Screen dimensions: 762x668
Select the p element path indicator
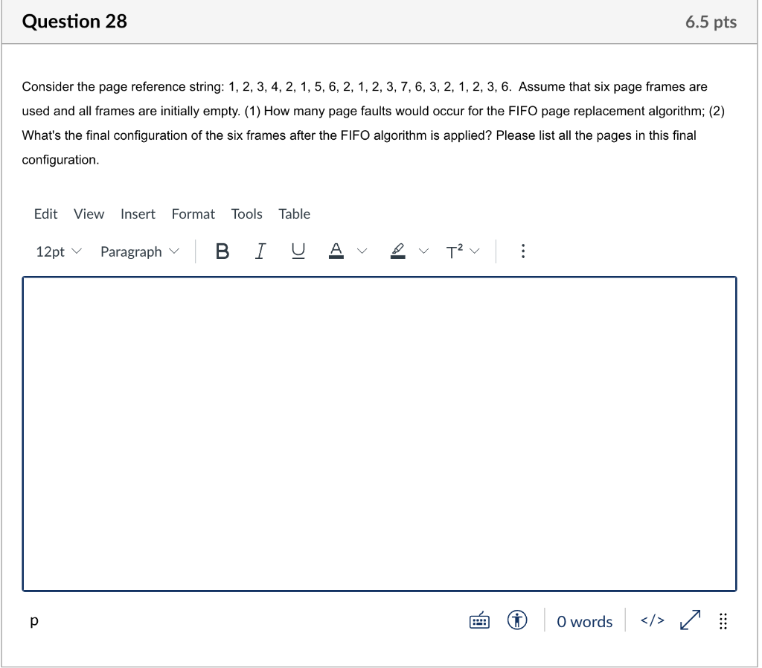(x=33, y=621)
